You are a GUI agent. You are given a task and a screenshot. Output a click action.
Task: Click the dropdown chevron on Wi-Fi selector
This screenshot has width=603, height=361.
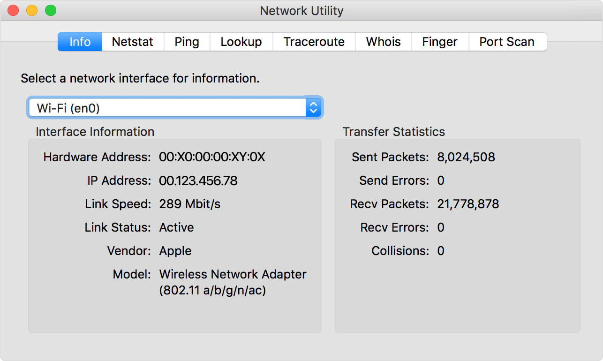click(x=313, y=107)
